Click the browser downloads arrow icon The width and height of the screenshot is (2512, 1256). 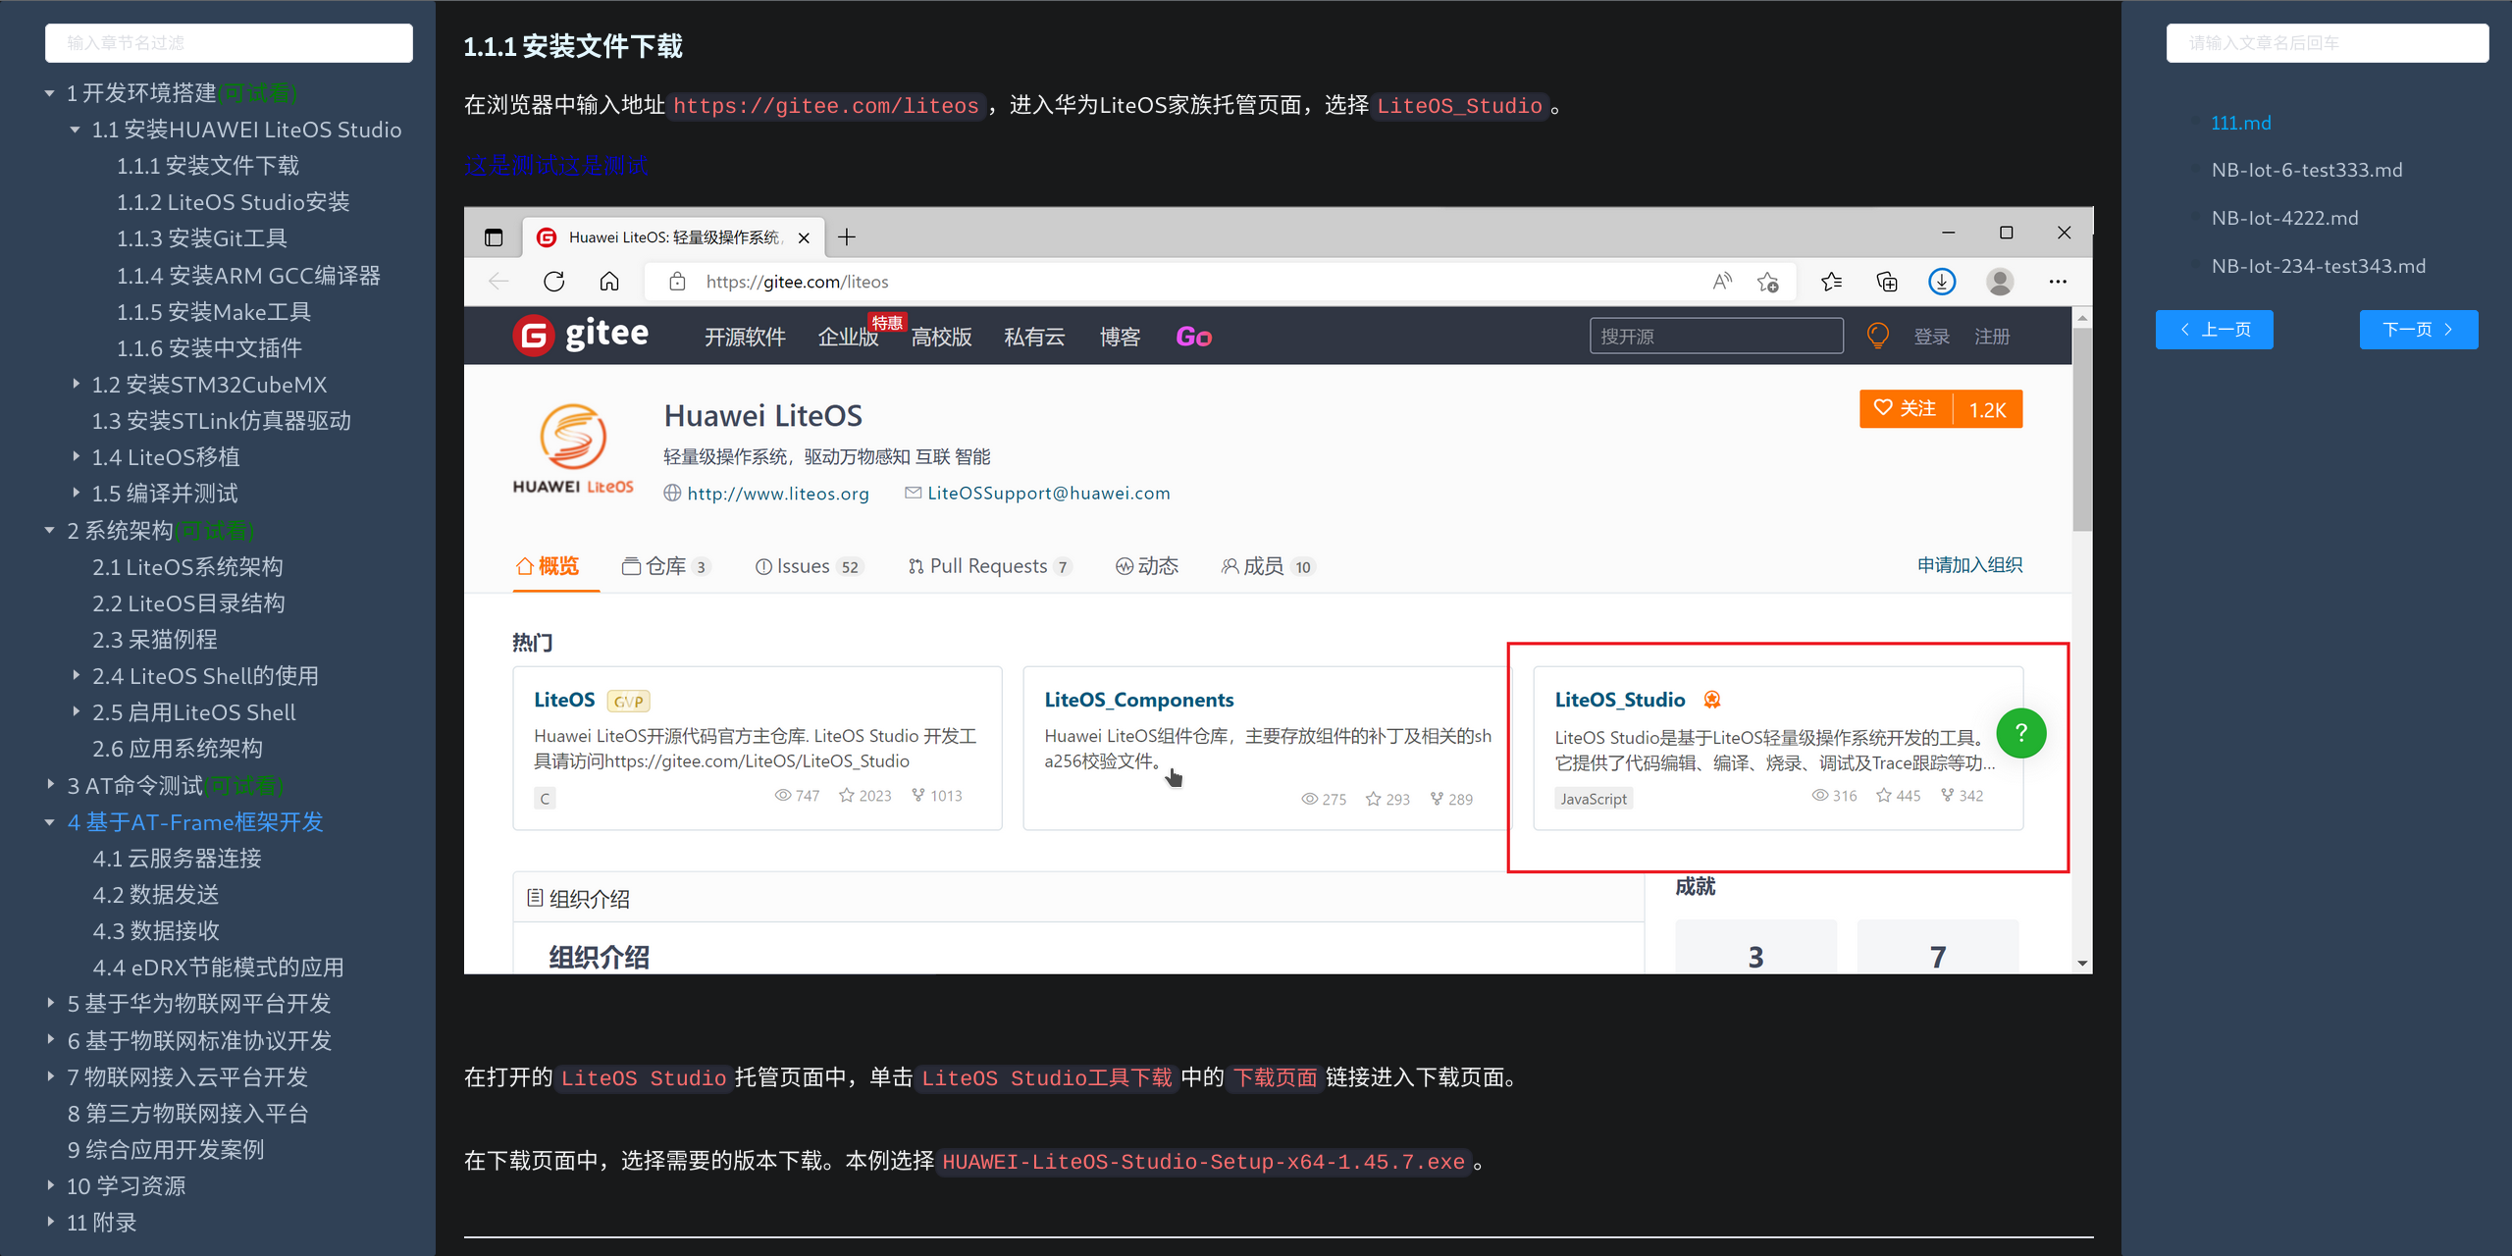pyautogui.click(x=1941, y=282)
